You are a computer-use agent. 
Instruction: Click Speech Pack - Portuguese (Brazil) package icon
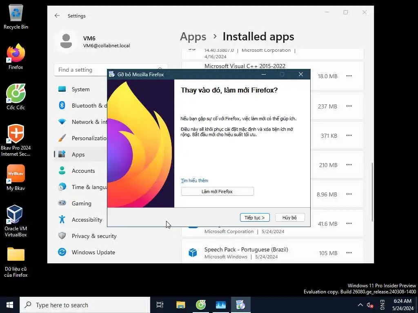tap(193, 253)
